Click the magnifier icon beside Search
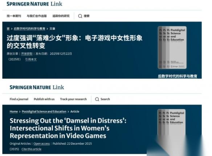 (97, 99)
